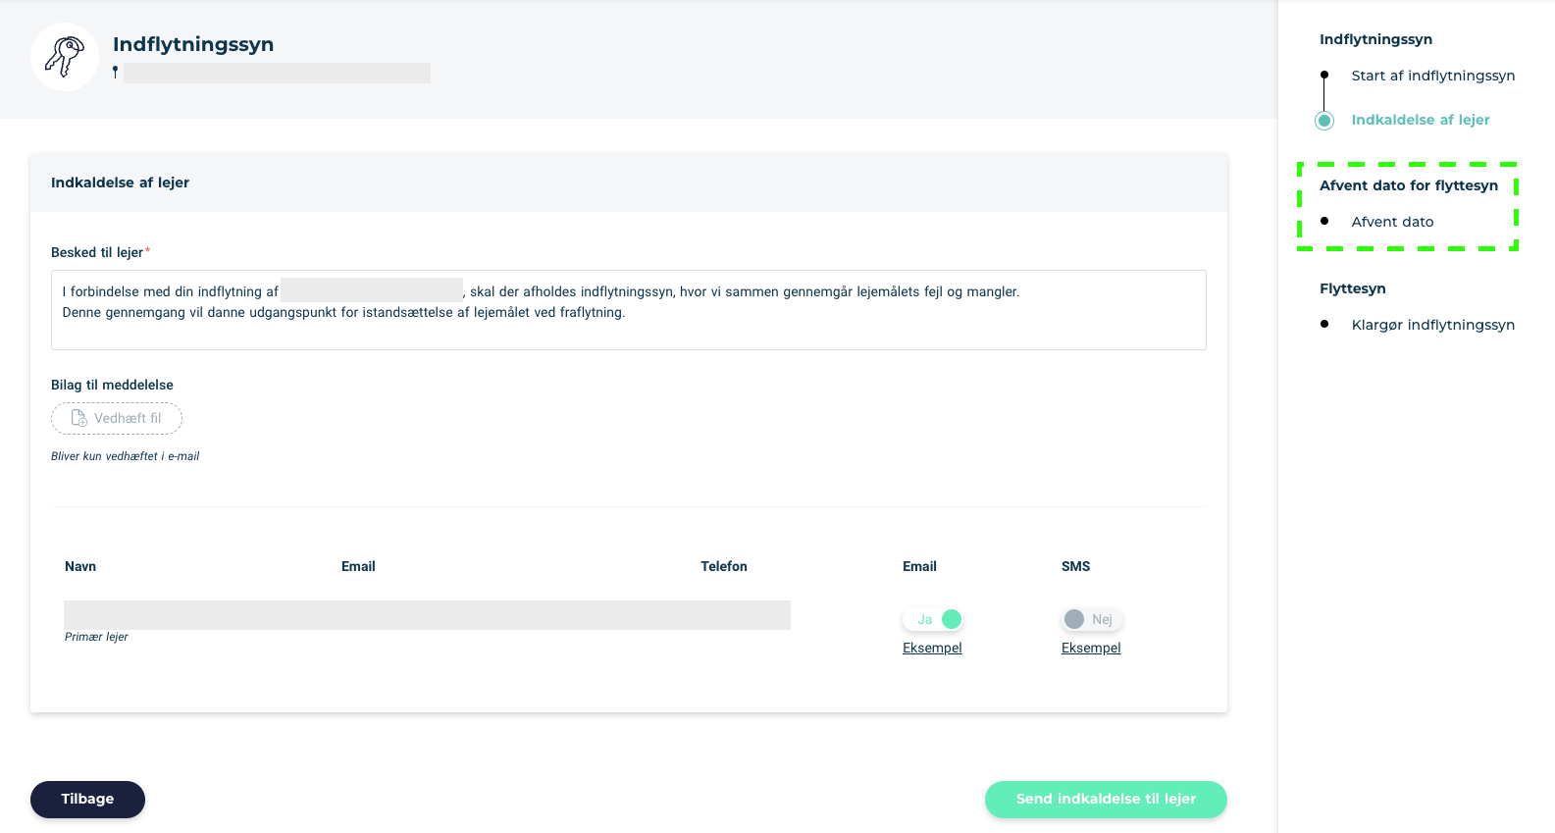Click the Indkaldelse af lejer card header
This screenshot has width=1555, height=833.
(629, 182)
